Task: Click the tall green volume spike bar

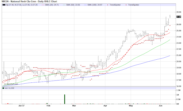Action: (65, 99)
